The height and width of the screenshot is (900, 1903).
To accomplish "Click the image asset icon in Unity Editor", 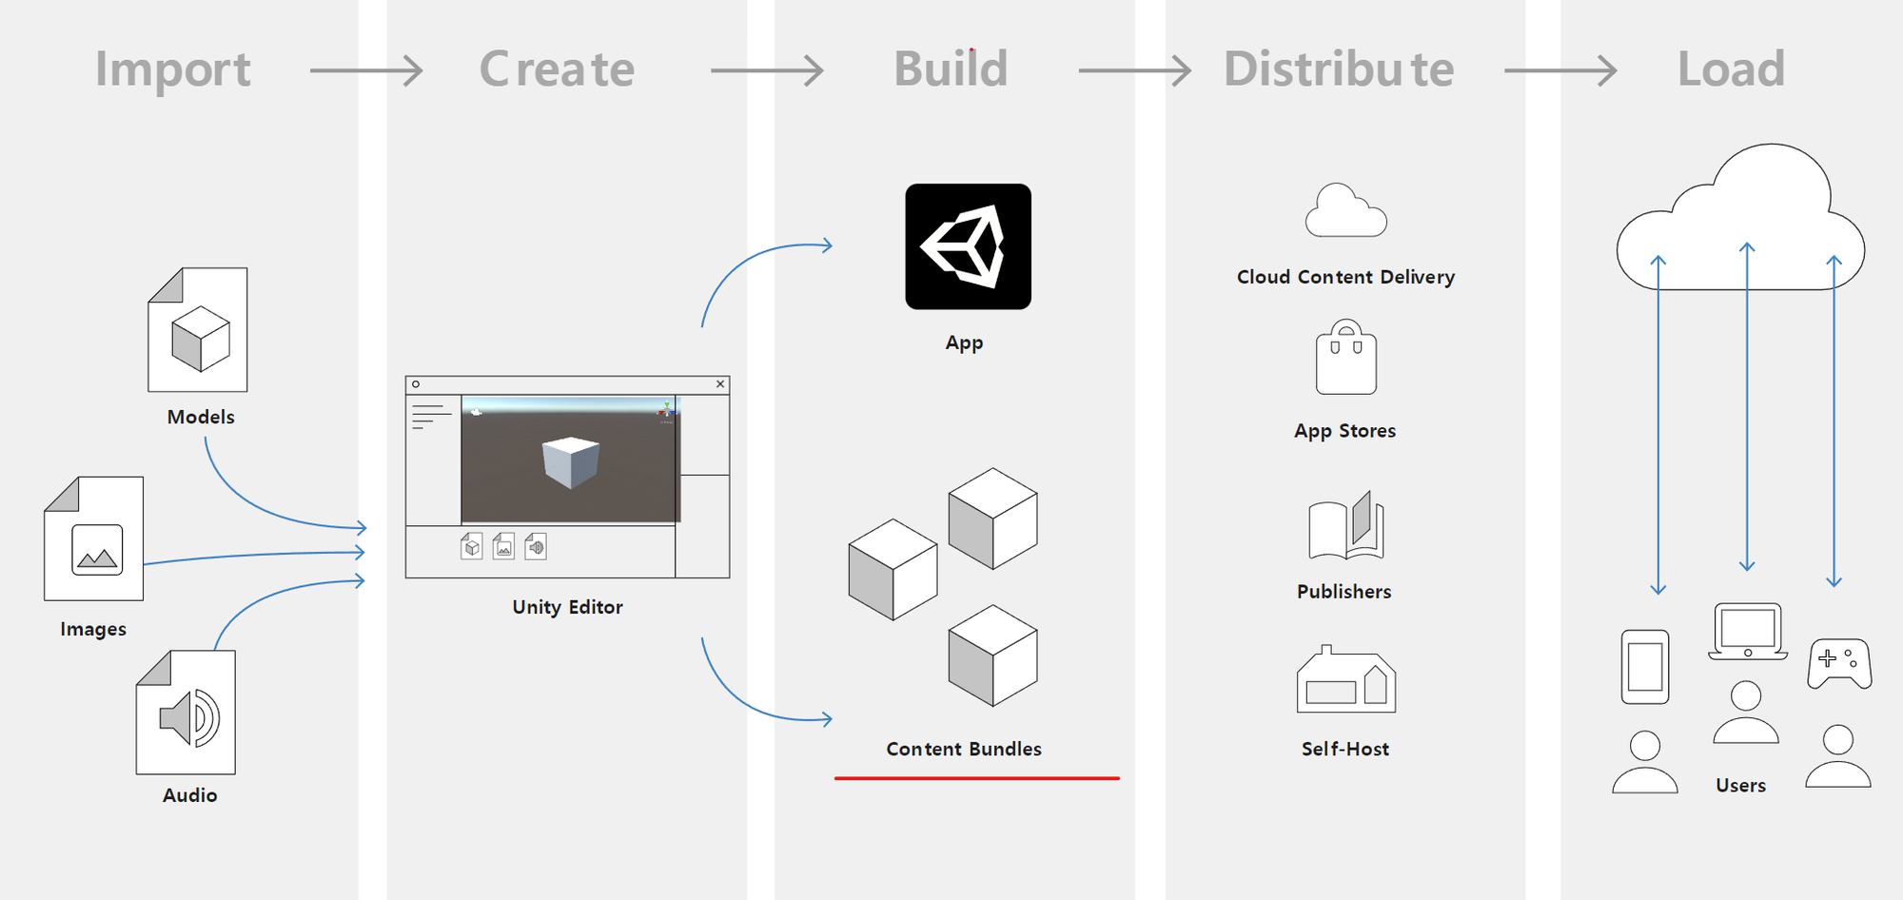I will (x=504, y=546).
